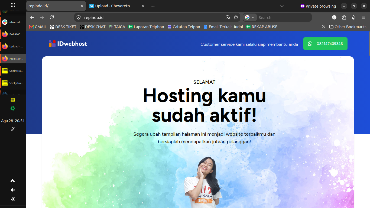
Task: Open the first Sticky Notes dock entry
Action: coord(13,71)
